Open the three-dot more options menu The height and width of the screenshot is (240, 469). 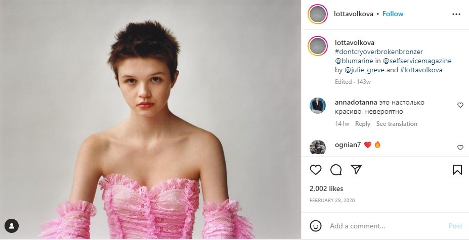pos(456,14)
